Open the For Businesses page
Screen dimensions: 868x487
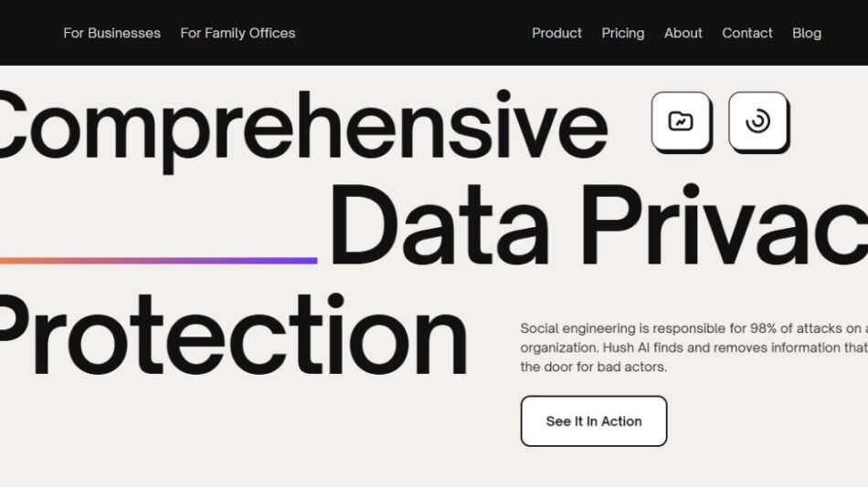[111, 33]
